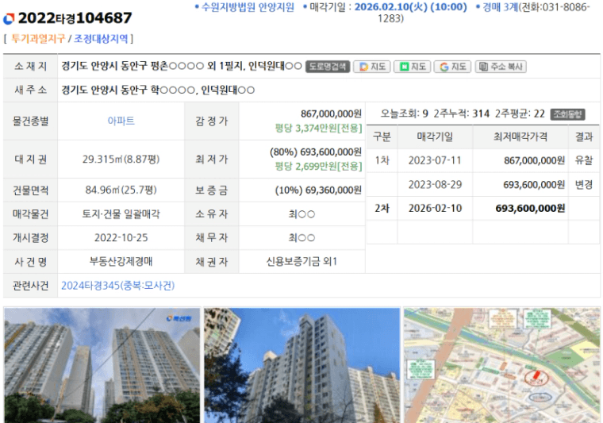Open the Daum 지도 map button
The width and height of the screenshot is (603, 423).
(x=372, y=67)
